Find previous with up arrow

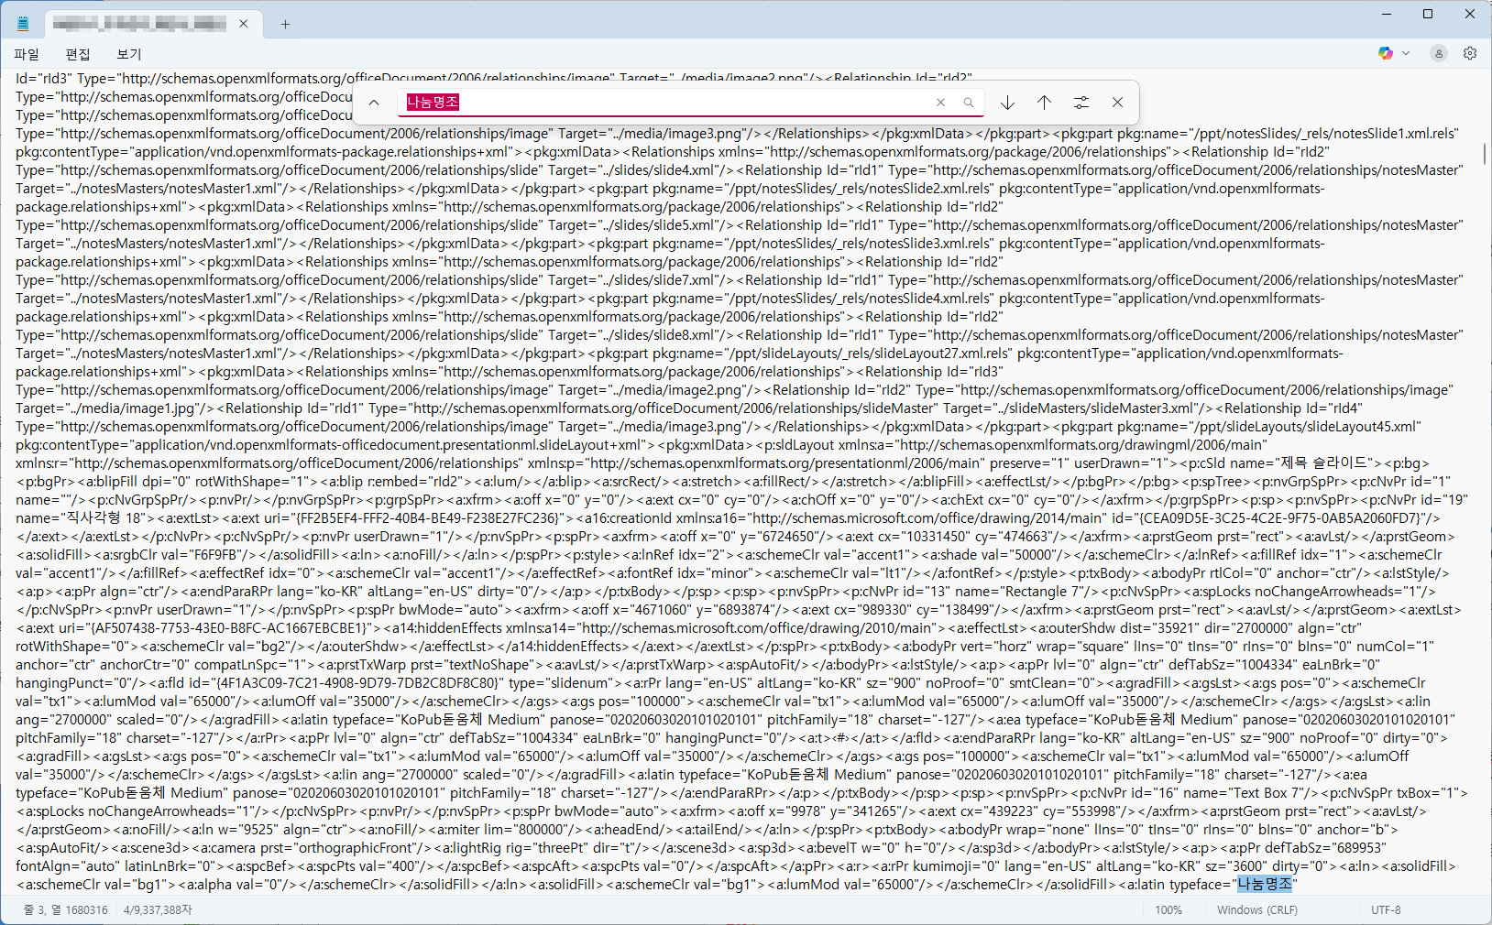tap(1044, 103)
